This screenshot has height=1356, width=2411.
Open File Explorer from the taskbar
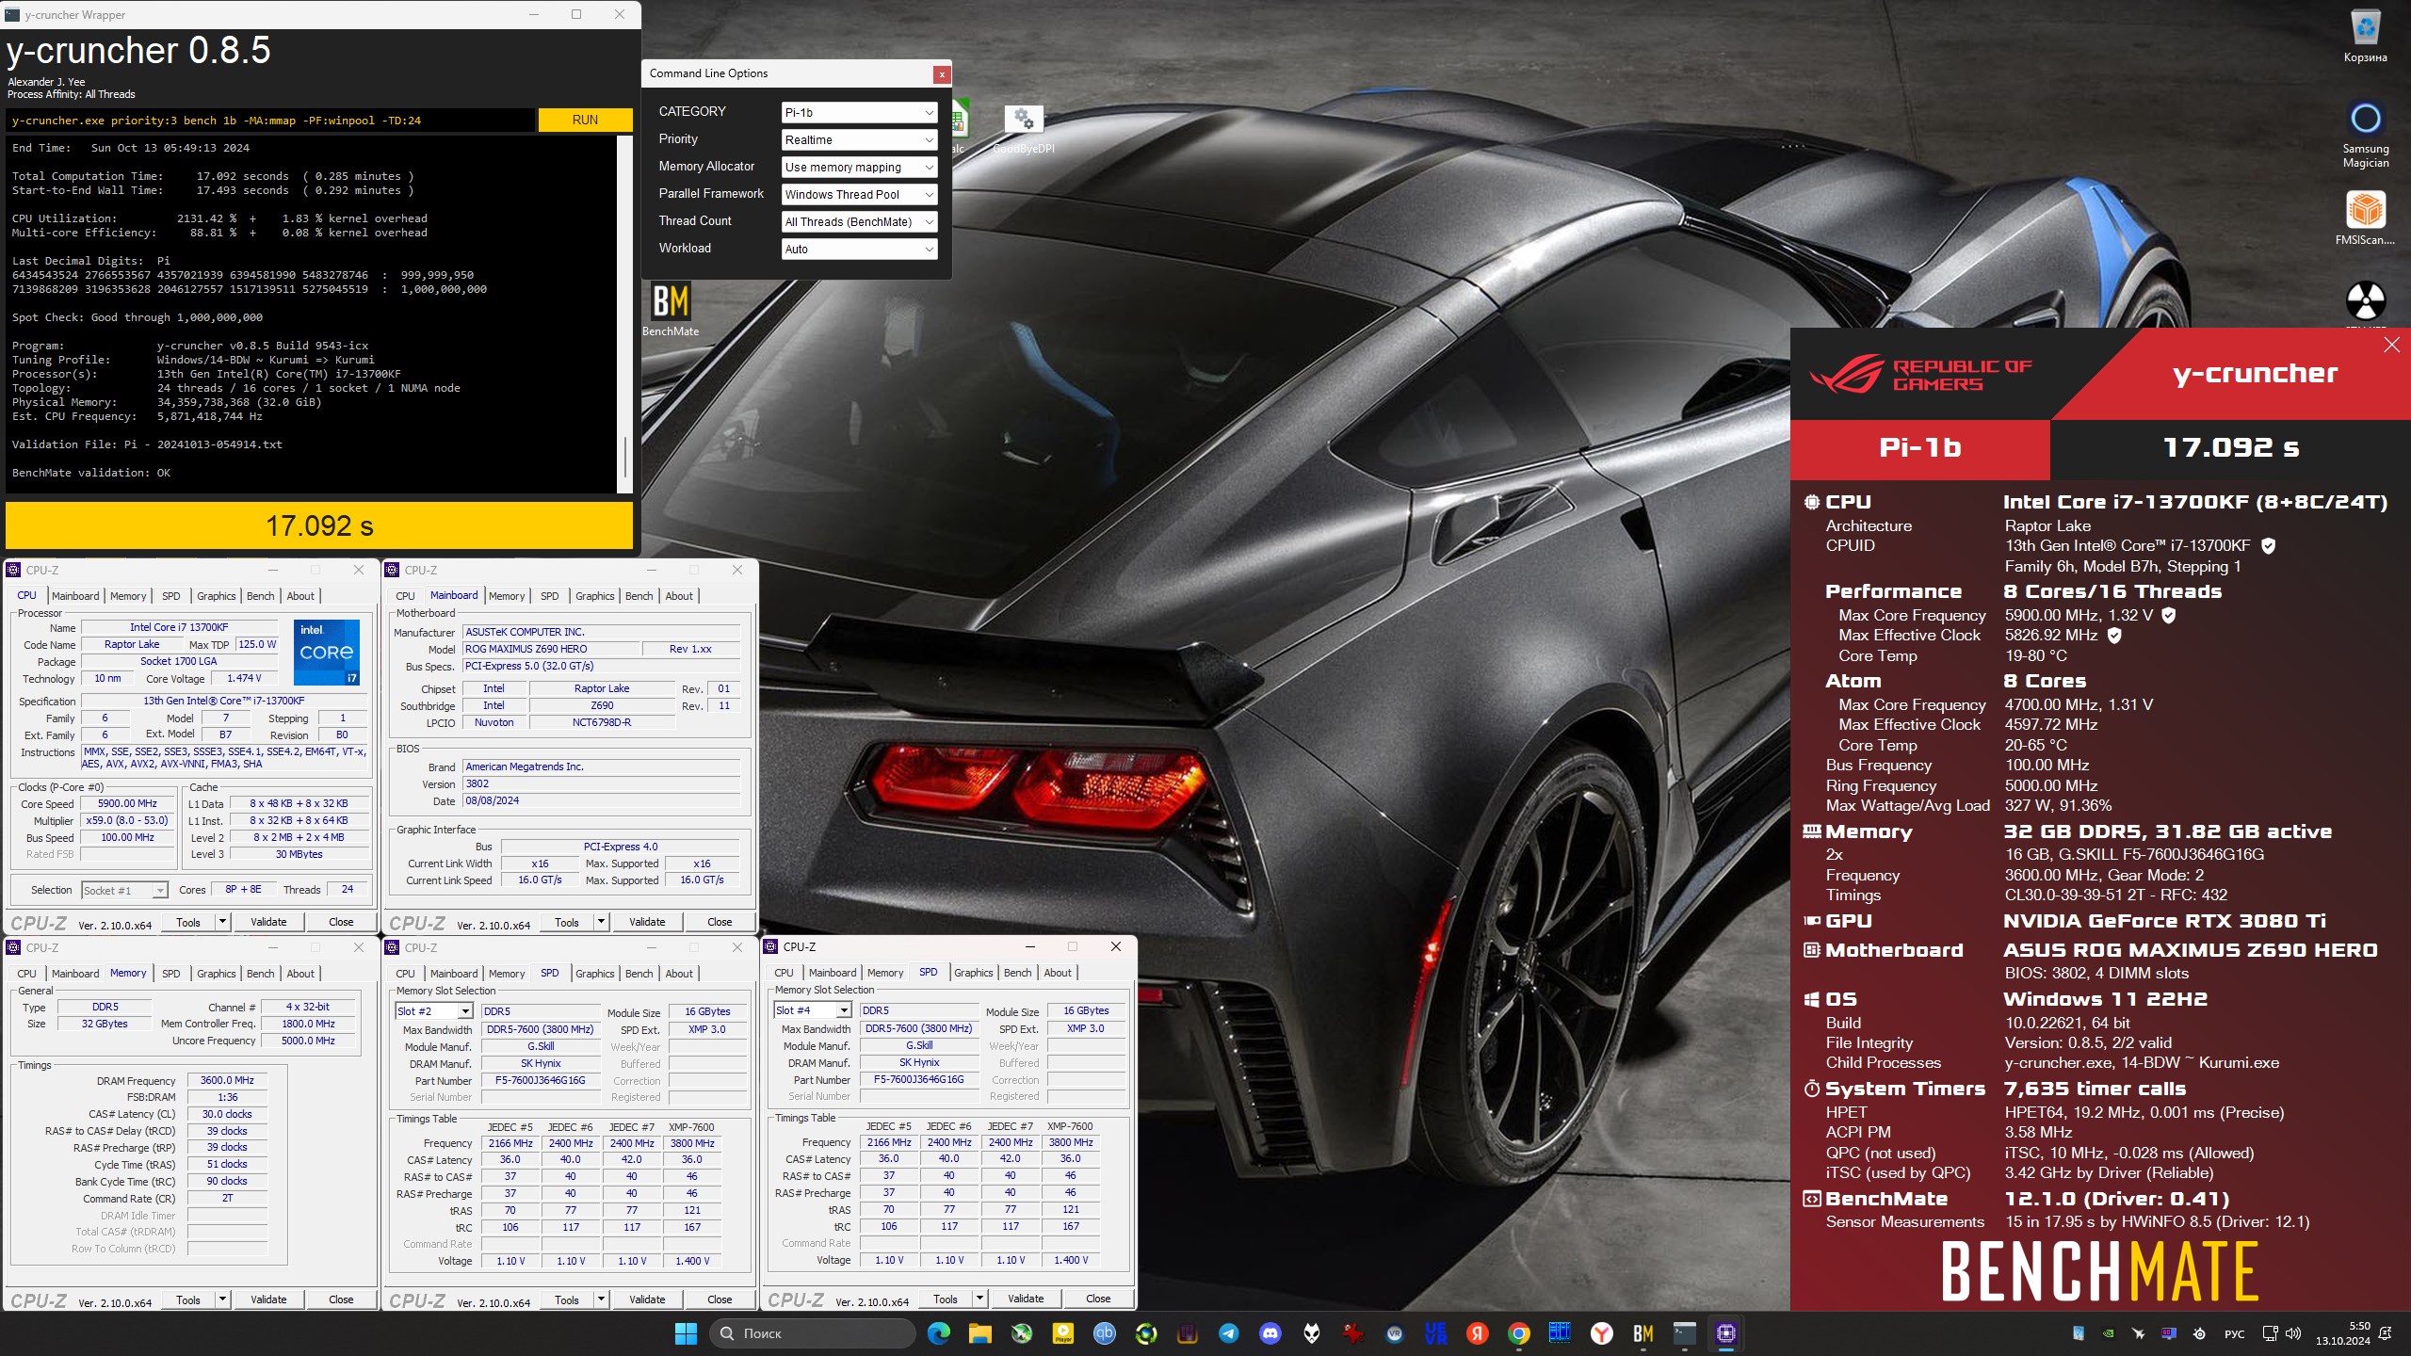click(979, 1332)
